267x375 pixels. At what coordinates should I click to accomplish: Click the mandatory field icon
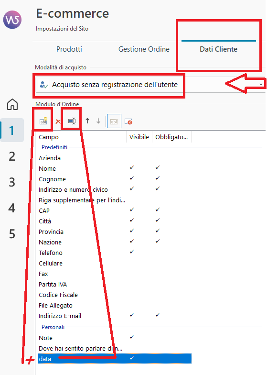(128, 121)
